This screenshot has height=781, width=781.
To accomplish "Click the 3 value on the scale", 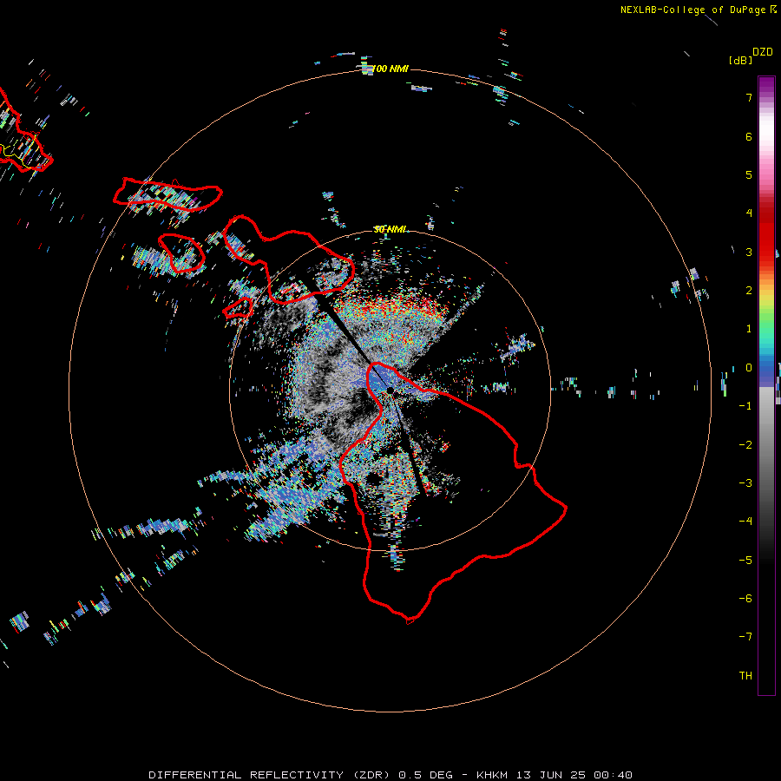I will coord(749,252).
